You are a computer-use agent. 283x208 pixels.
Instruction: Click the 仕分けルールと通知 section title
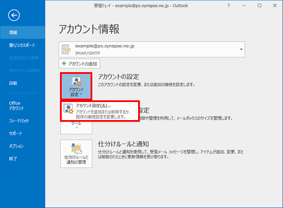[123, 144]
